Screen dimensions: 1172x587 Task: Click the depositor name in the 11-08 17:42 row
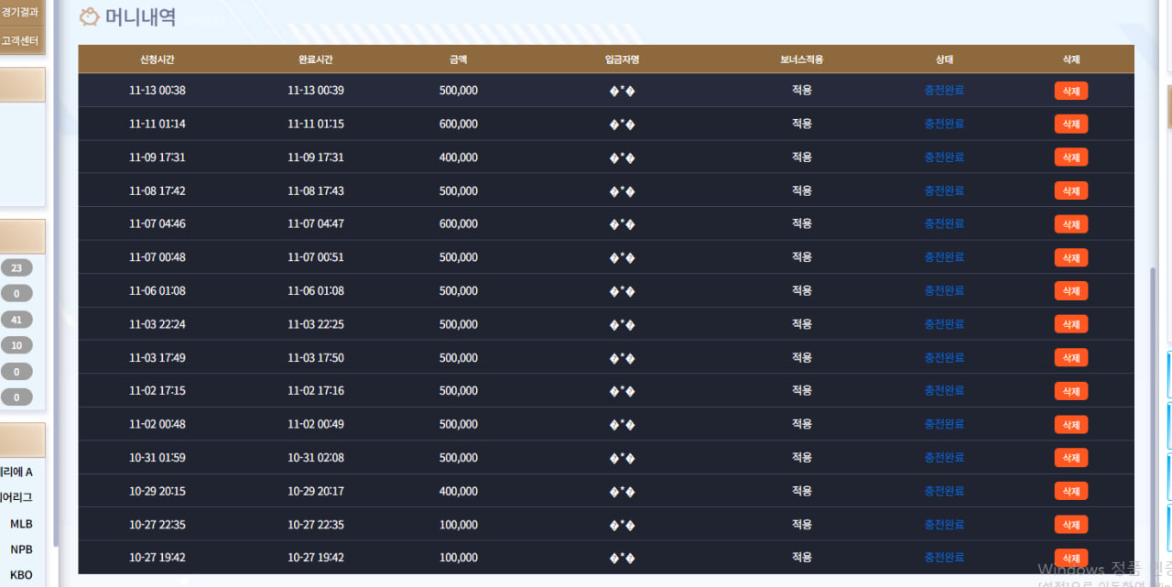(623, 191)
